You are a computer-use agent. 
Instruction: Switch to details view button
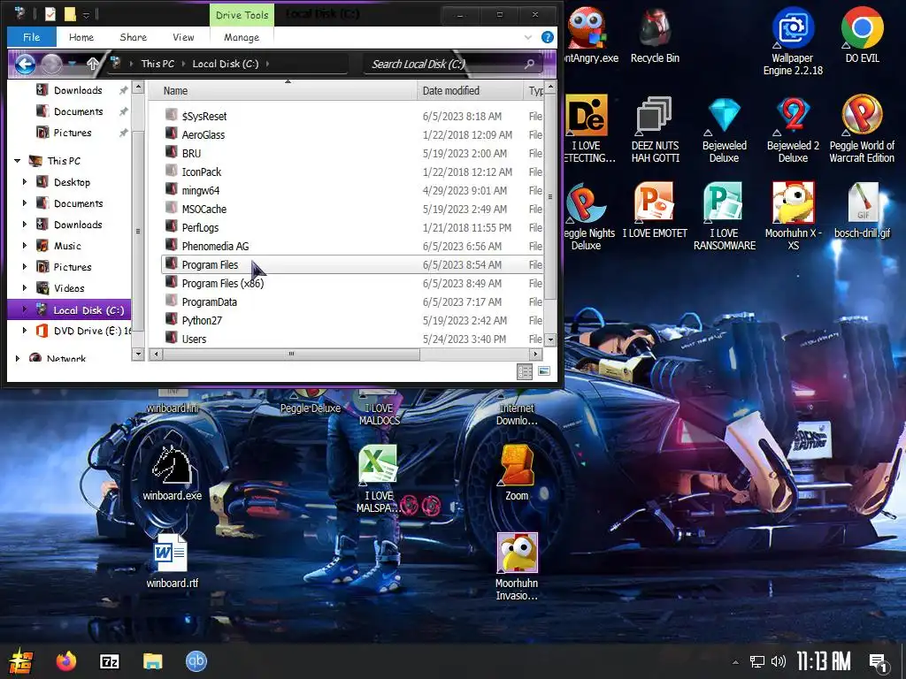coord(525,372)
